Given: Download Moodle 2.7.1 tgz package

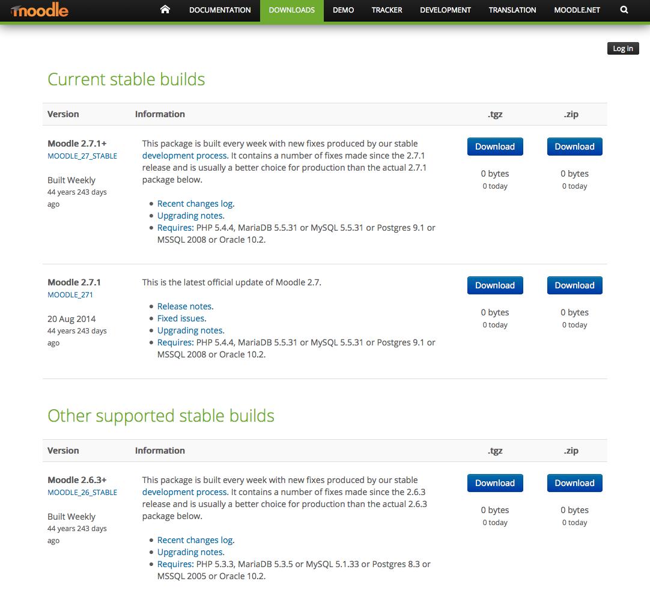Looking at the screenshot, I should (x=495, y=285).
